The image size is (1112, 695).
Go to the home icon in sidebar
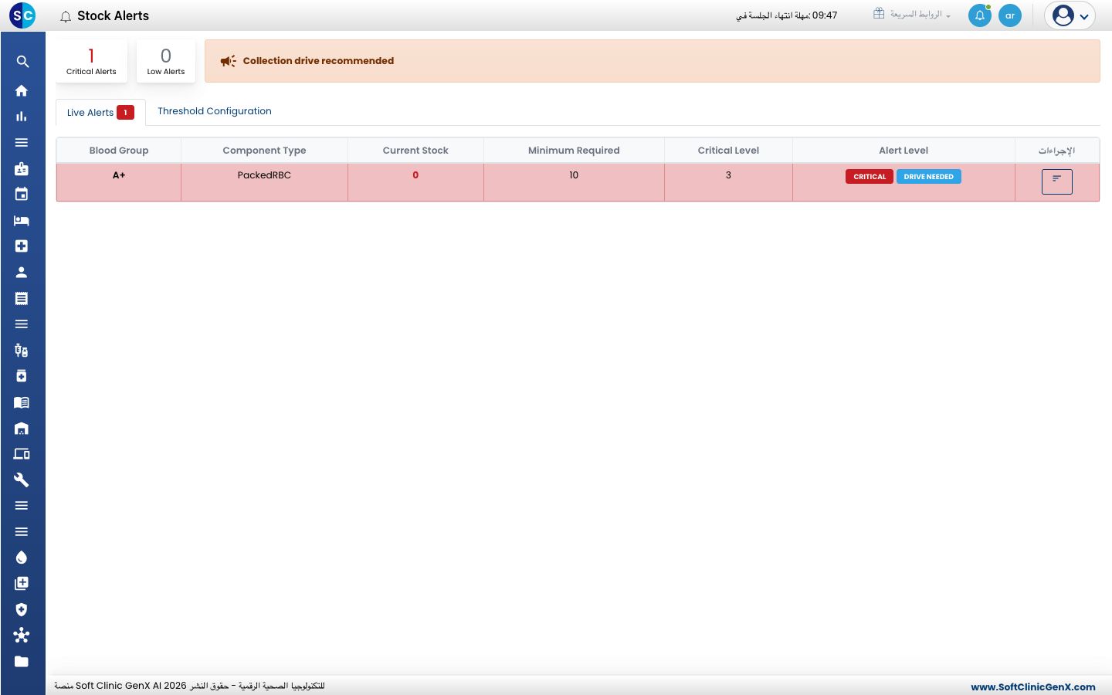[22, 90]
